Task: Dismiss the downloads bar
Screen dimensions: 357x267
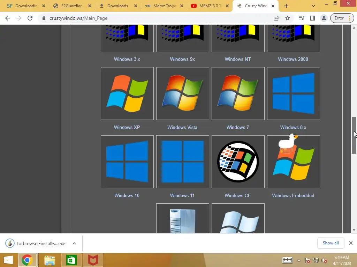Action: click(351, 243)
